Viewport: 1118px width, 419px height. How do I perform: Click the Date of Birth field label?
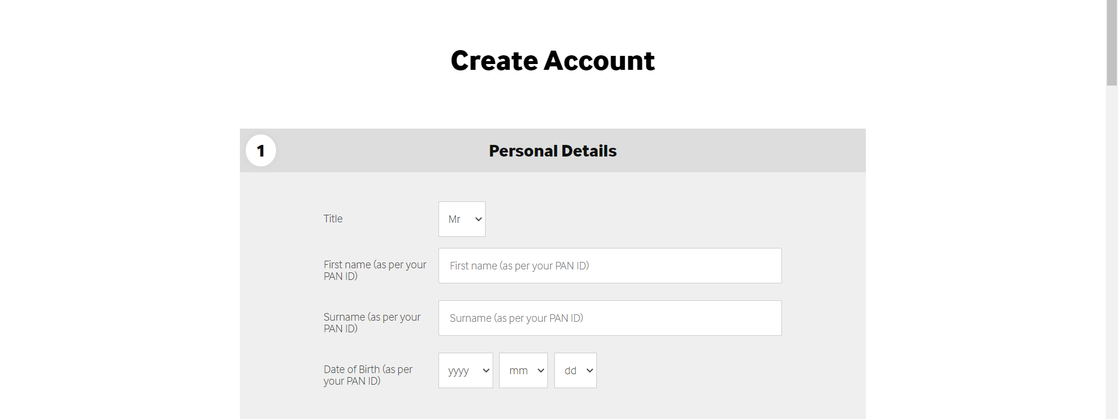coord(367,375)
